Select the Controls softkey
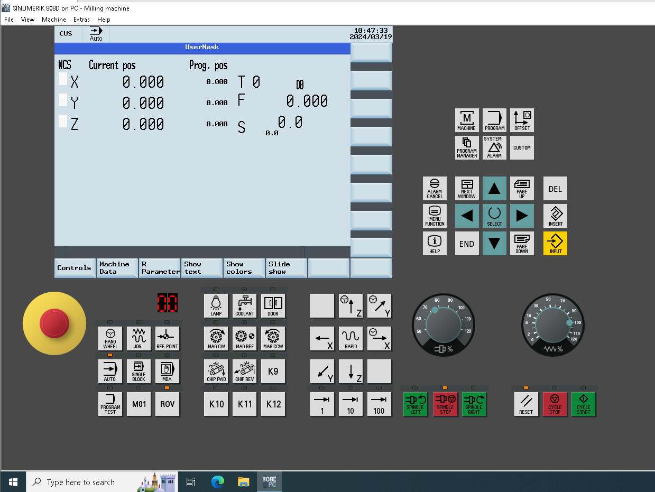Viewport: 655px width, 492px height. (x=75, y=268)
